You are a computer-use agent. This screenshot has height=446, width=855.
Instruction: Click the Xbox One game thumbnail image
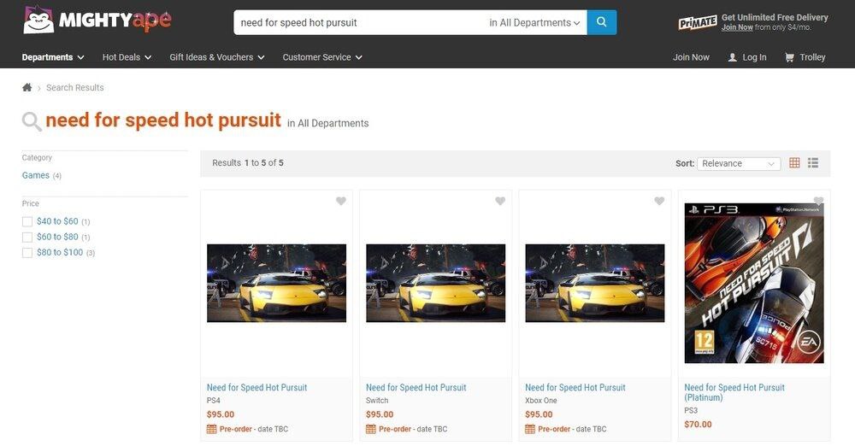point(595,283)
